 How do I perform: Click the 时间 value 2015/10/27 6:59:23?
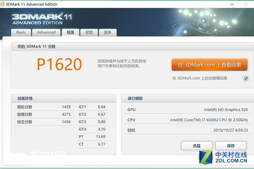(231, 130)
